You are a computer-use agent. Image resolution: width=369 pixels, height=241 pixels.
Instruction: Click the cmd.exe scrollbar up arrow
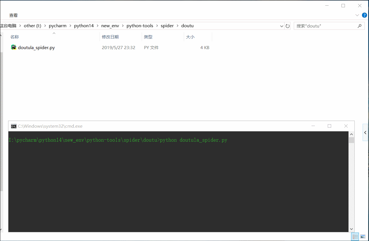coord(351,134)
